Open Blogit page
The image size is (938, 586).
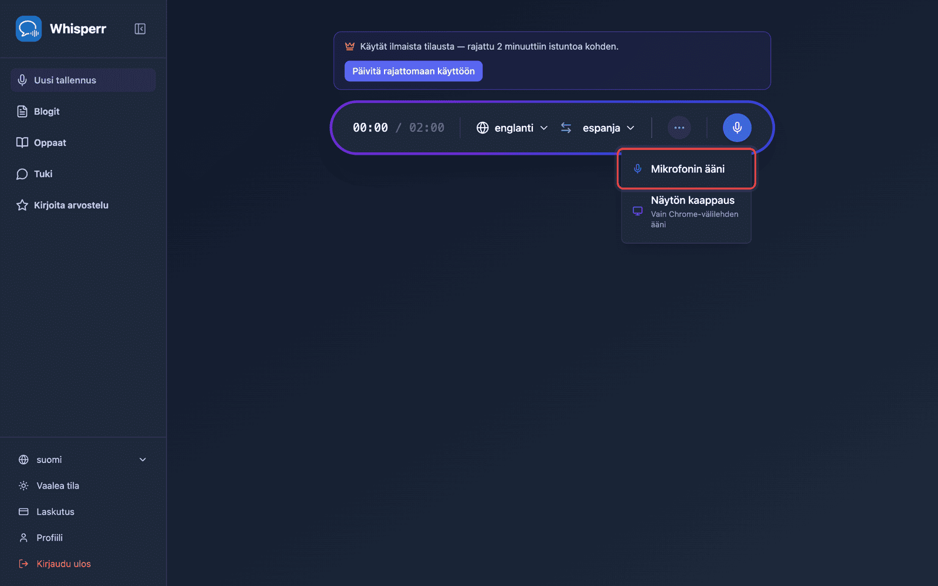[x=83, y=111]
